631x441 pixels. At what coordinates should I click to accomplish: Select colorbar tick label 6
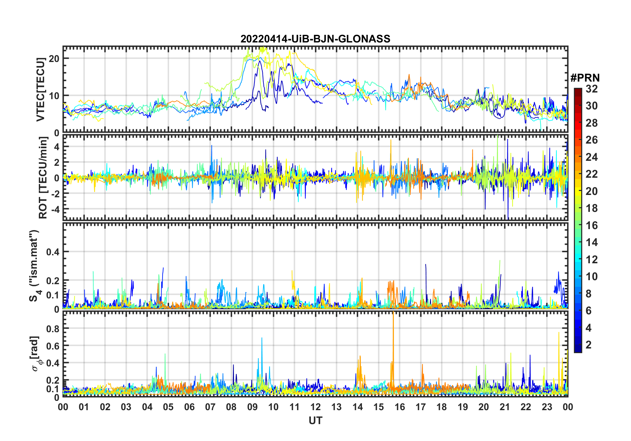coord(589,311)
